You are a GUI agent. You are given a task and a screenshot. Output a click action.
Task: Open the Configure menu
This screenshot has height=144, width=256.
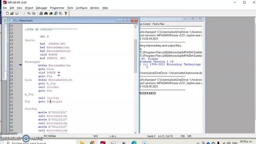pos(82,8)
